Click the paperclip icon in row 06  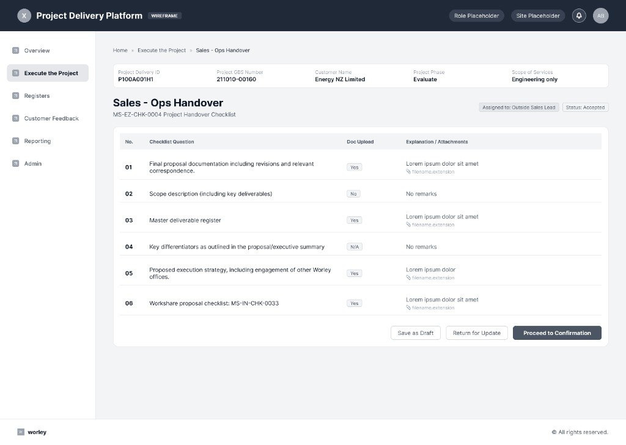click(408, 307)
